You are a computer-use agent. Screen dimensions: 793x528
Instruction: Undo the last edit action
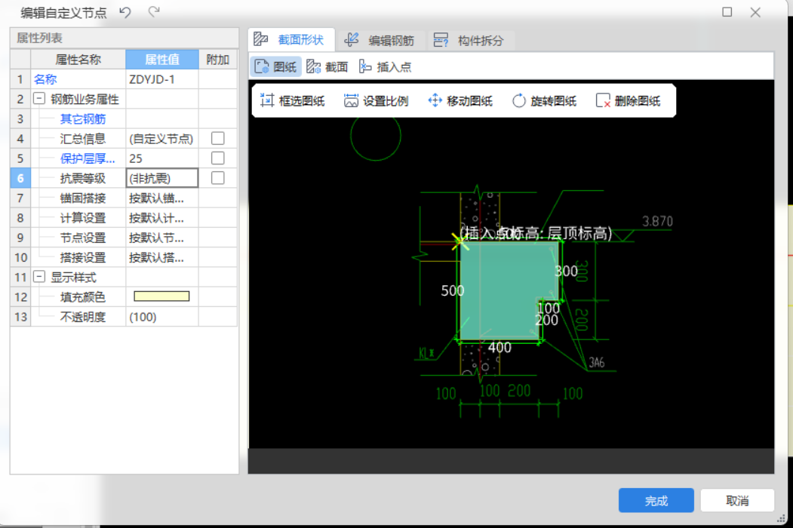click(x=125, y=12)
